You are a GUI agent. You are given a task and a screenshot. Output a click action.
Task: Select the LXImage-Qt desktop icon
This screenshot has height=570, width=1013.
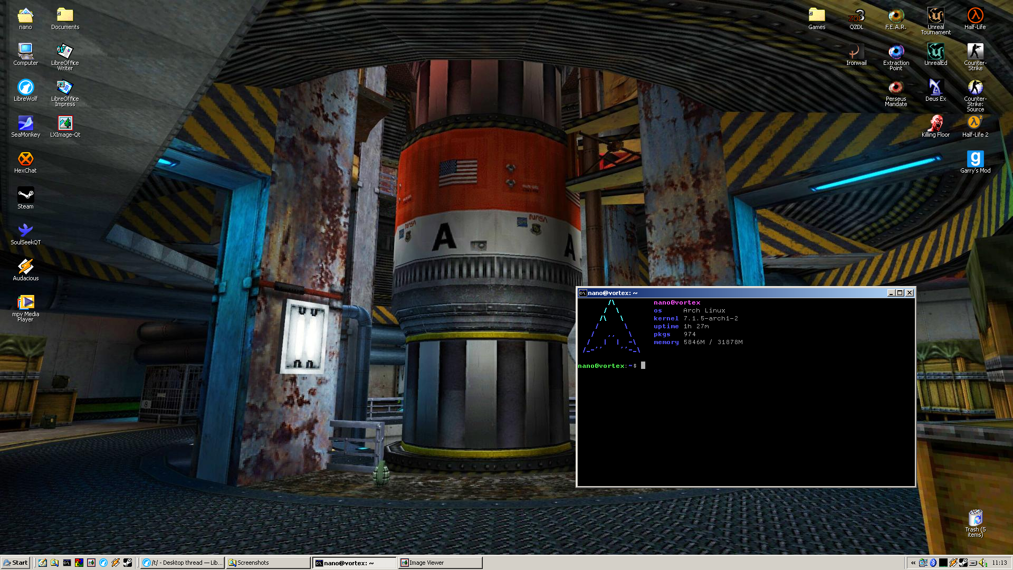tap(65, 127)
